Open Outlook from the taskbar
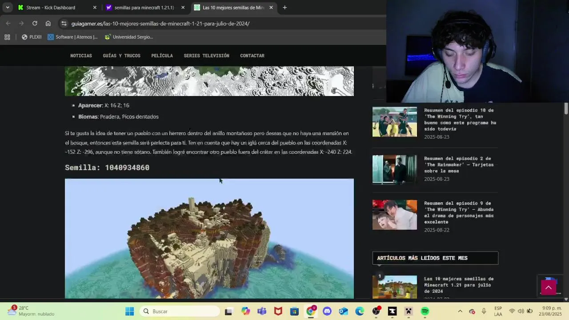The height and width of the screenshot is (320, 569). pyautogui.click(x=343, y=312)
